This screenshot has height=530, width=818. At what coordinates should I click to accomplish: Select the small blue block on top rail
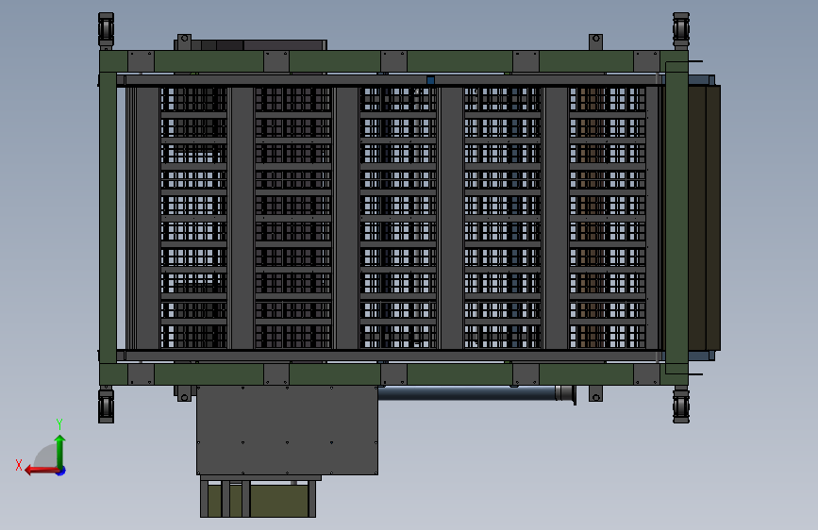(430, 80)
